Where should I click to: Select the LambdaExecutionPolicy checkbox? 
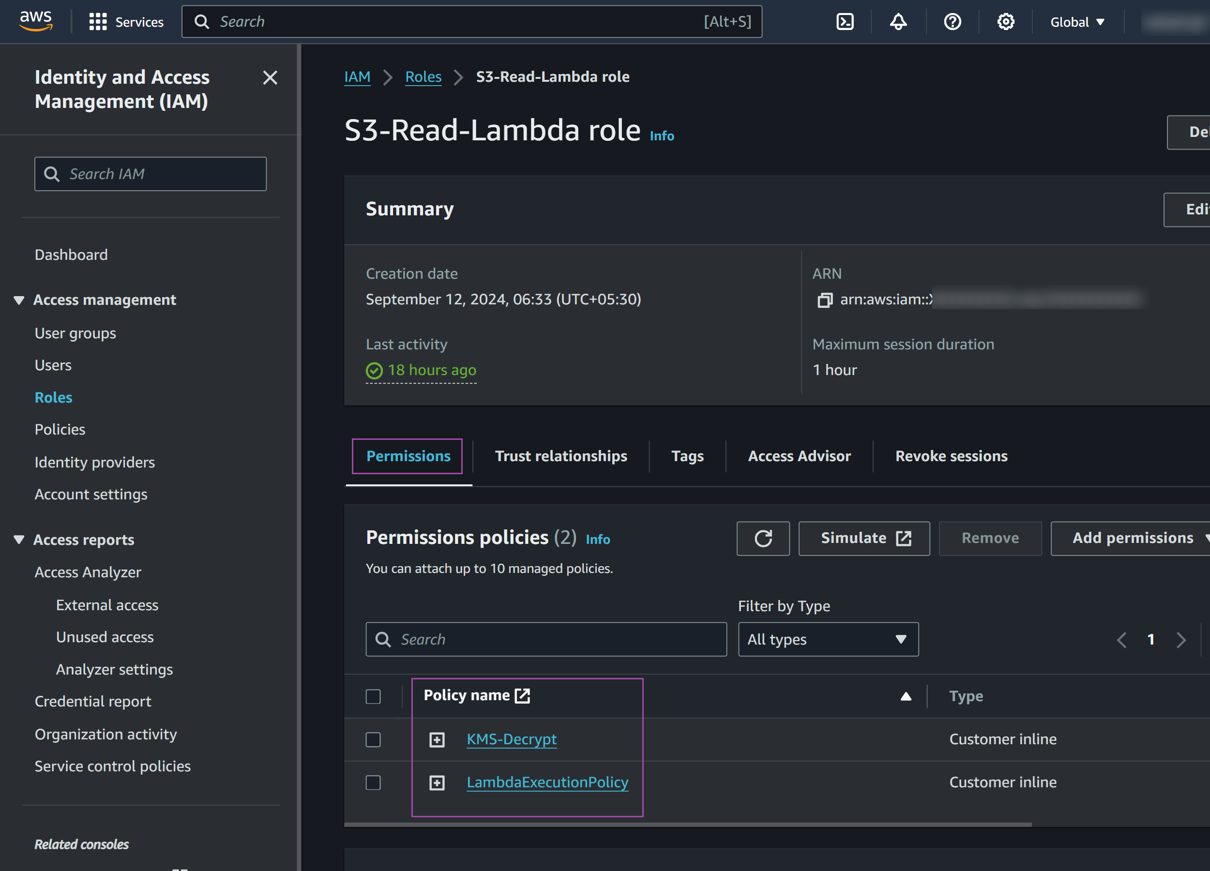coord(373,782)
